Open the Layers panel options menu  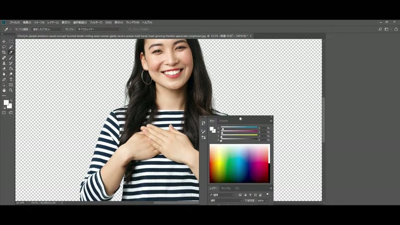tap(271, 188)
